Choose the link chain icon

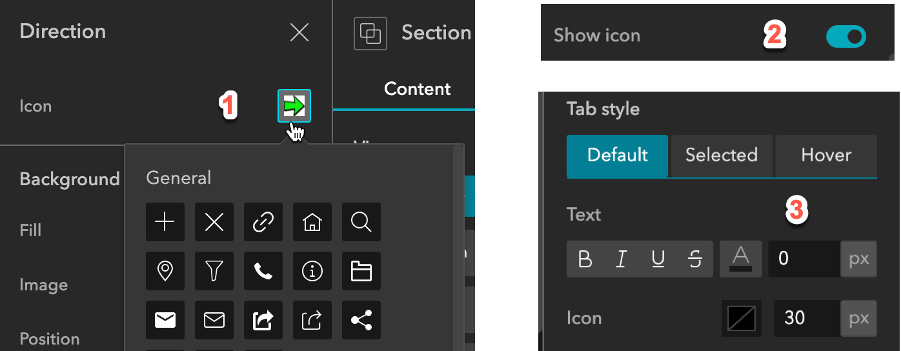[263, 222]
